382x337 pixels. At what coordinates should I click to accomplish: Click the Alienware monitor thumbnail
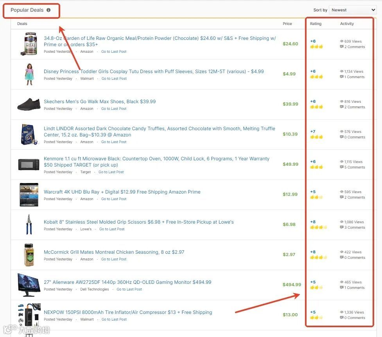click(29, 285)
